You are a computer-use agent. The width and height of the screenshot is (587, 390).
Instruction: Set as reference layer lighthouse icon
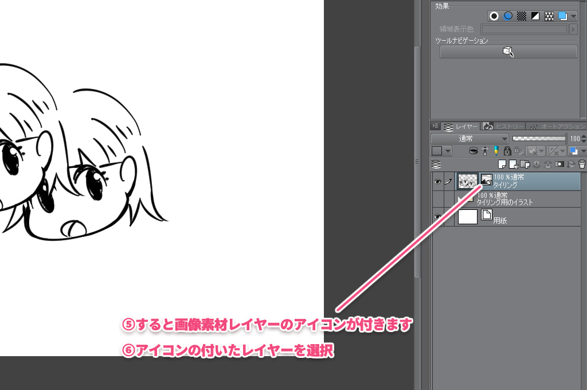click(x=485, y=151)
